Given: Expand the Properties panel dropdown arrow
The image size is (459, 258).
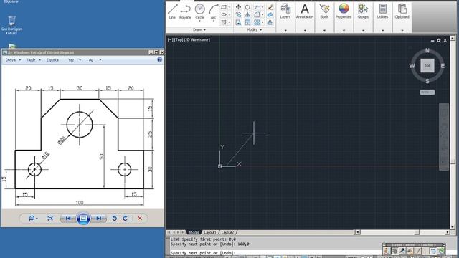Looking at the screenshot, I should (344, 30).
